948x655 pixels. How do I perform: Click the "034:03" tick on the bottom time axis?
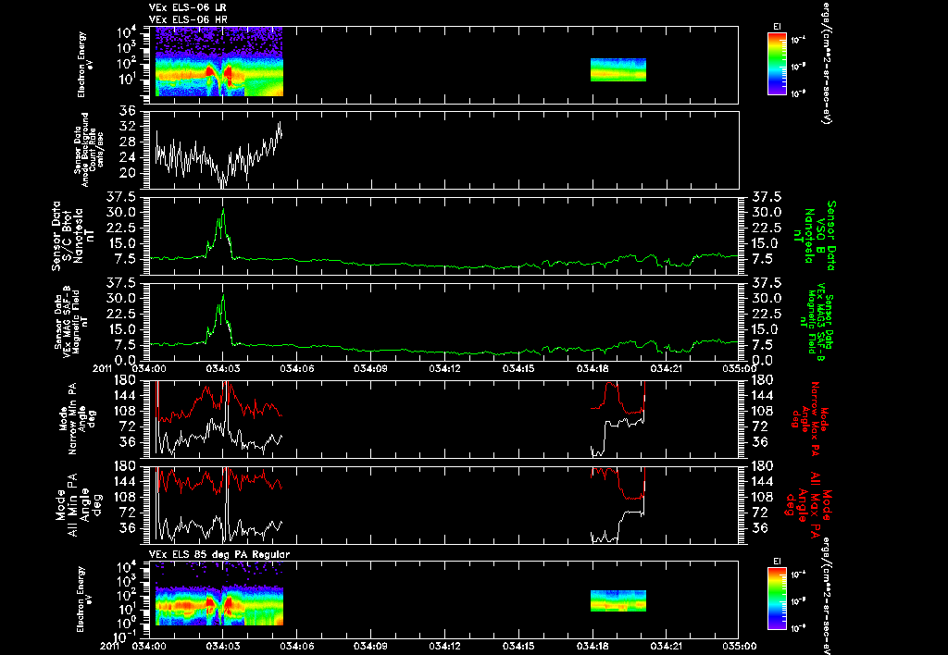point(223,646)
